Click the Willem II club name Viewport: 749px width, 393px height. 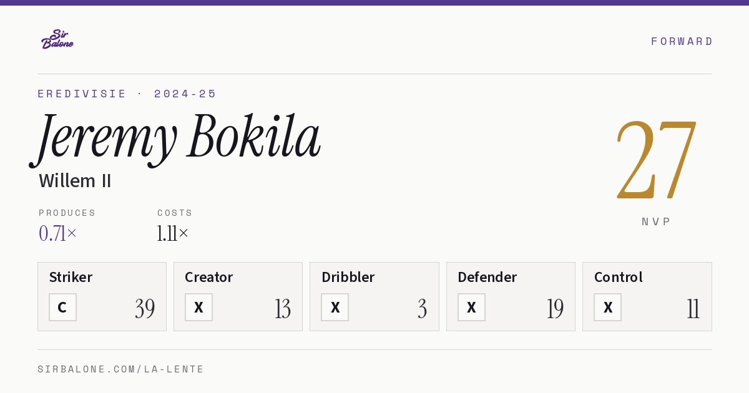75,181
